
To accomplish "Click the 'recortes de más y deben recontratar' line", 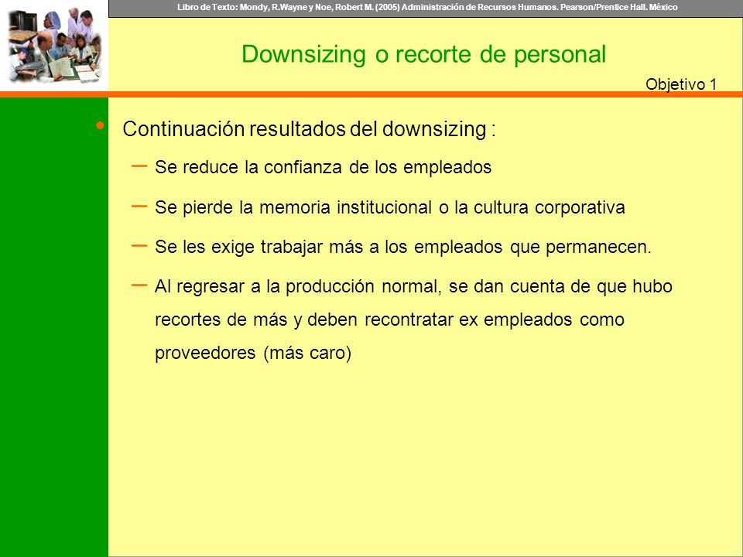I will pos(389,320).
